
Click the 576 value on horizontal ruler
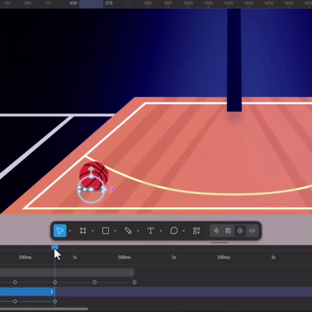[109, 3]
